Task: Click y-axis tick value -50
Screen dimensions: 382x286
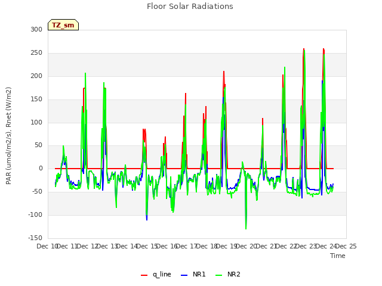Action: [38, 191]
